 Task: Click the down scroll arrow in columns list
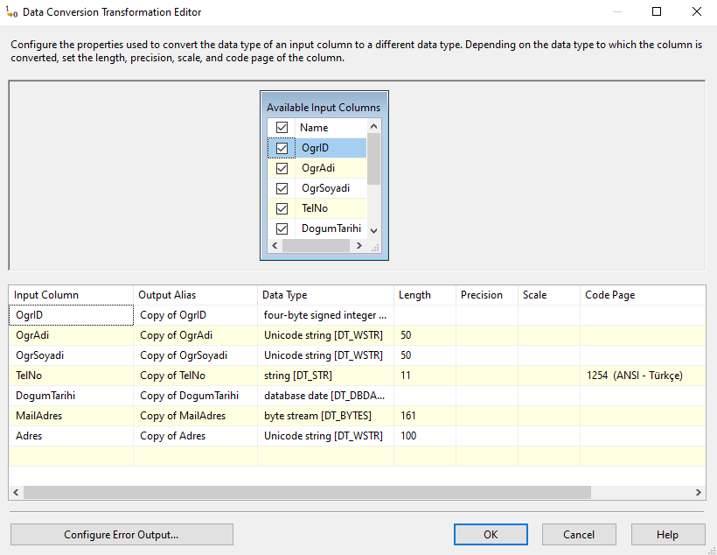click(374, 228)
